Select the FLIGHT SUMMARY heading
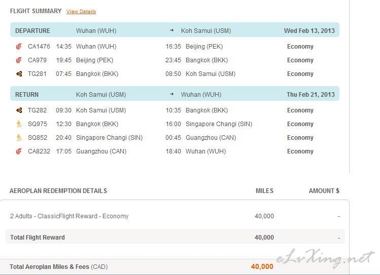 (36, 11)
